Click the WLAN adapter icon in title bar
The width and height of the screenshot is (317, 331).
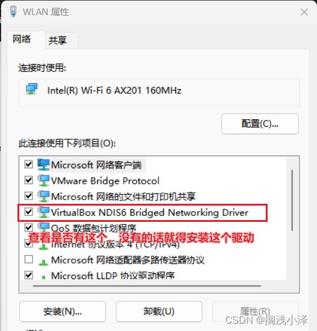tap(13, 11)
